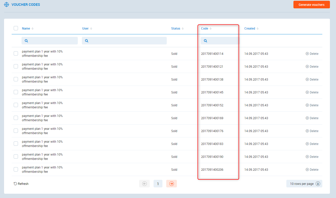Select the checkbox for voucher 2017091400206
The width and height of the screenshot is (336, 198).
click(16, 169)
